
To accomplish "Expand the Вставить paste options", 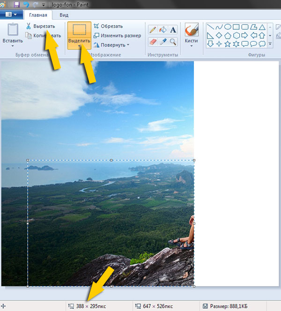I will 13,46.
